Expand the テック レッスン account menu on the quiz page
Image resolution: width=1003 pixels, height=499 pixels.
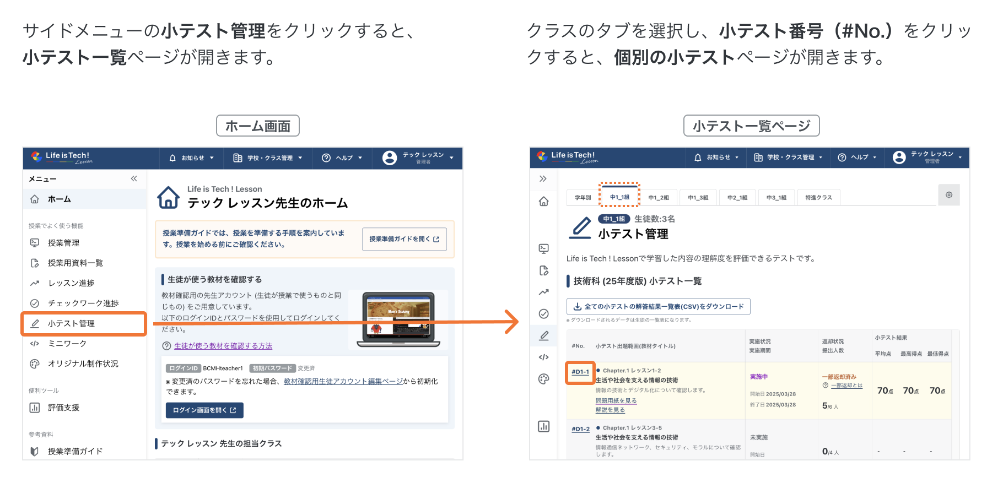[928, 158]
